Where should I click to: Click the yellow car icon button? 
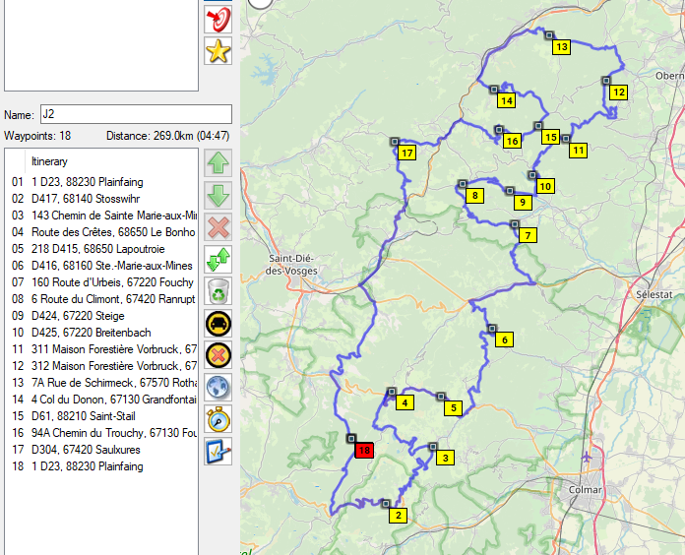[x=218, y=324]
